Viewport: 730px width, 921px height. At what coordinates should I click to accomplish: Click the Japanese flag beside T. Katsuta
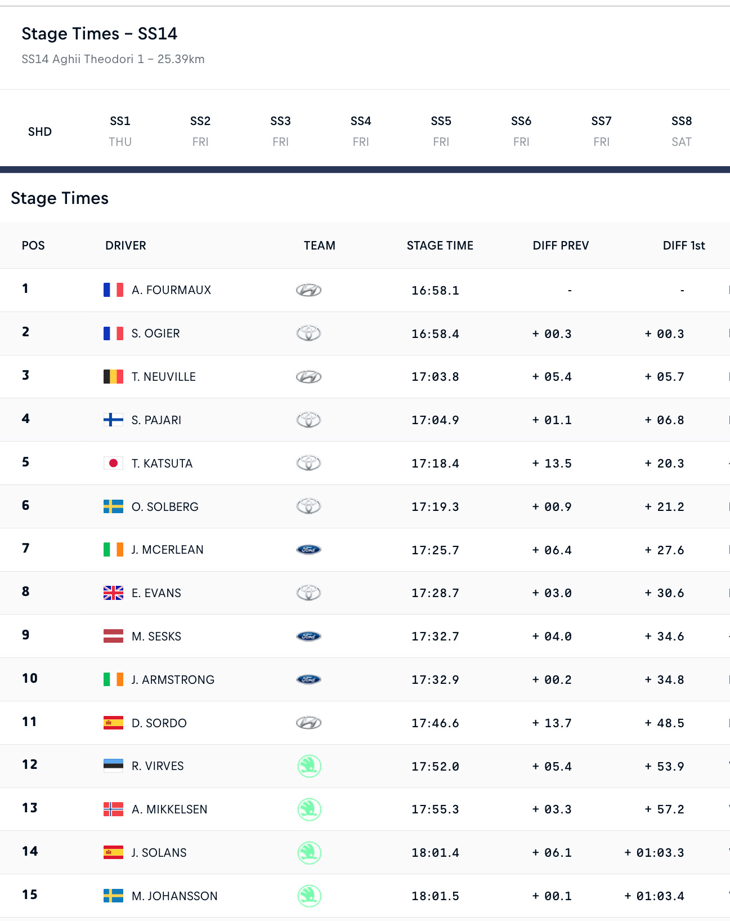pos(113,463)
